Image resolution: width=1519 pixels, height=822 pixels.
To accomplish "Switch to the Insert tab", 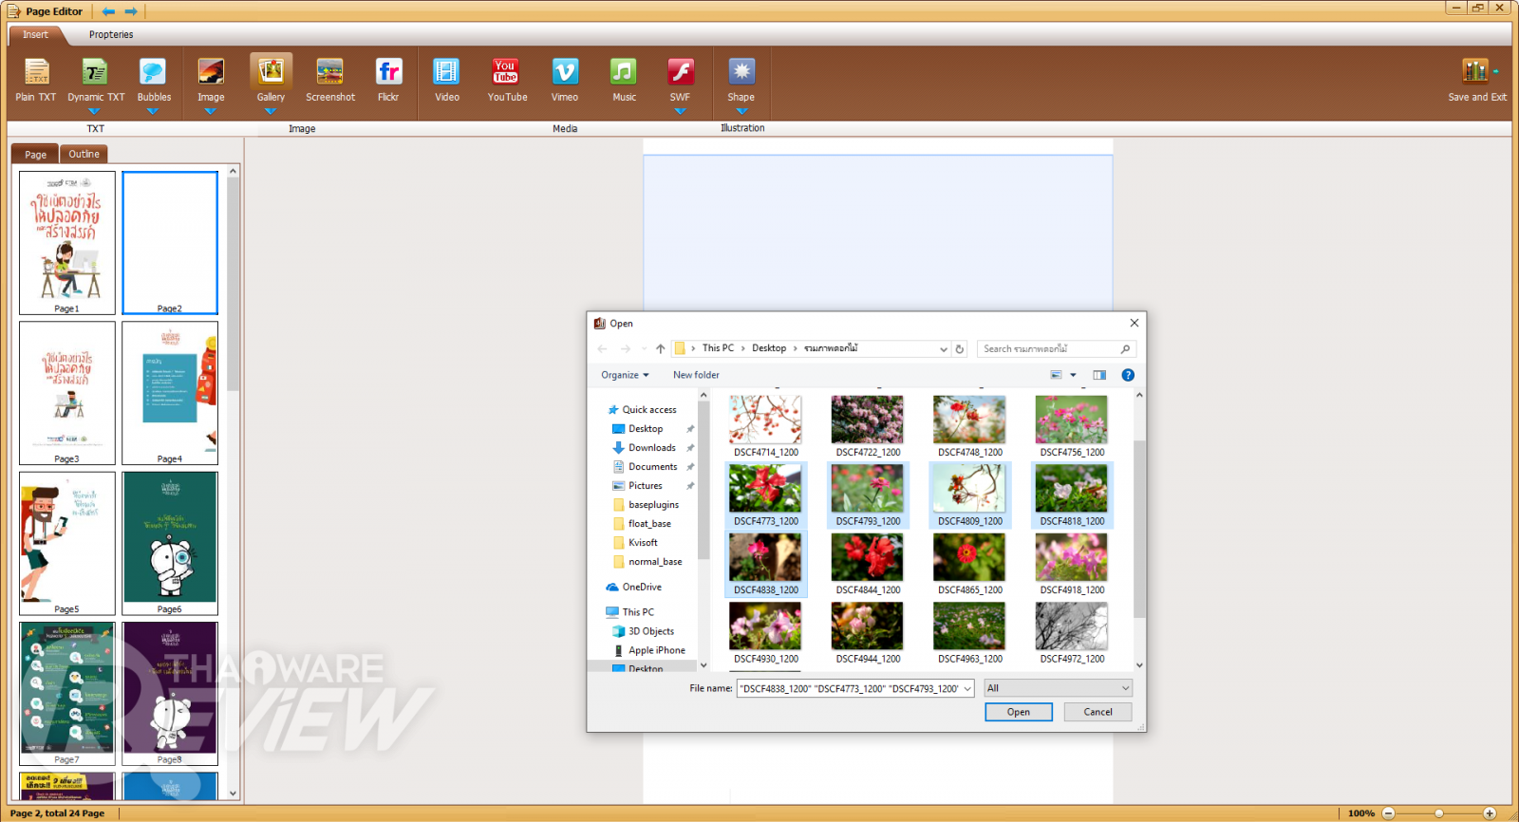I will click(x=35, y=35).
